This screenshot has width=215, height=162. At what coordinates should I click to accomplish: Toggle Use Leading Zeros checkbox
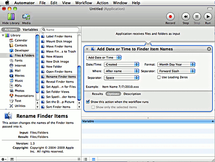pyautogui.click(x=159, y=77)
